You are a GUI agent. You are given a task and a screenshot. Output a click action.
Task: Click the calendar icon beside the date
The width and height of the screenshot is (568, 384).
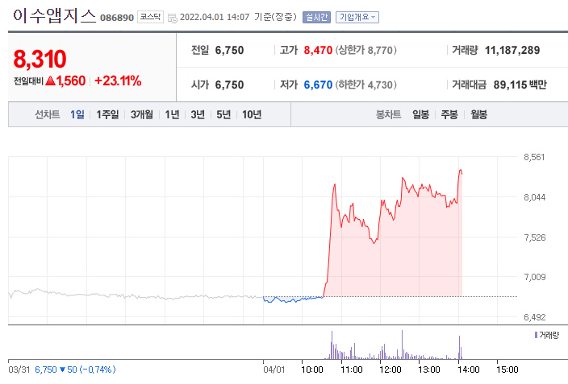[172, 17]
